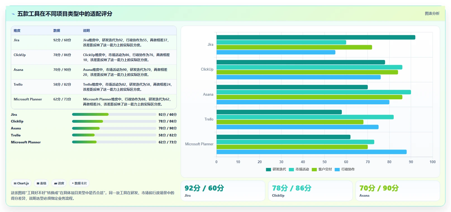Click the 100 tick label on the x-axis
The image size is (451, 212).
[433, 162]
